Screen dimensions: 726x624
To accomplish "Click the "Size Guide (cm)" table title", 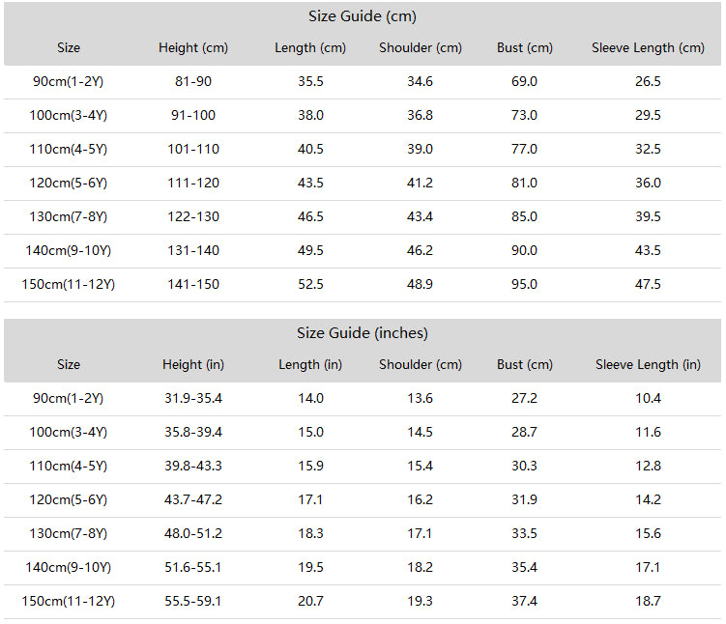I will [x=363, y=16].
